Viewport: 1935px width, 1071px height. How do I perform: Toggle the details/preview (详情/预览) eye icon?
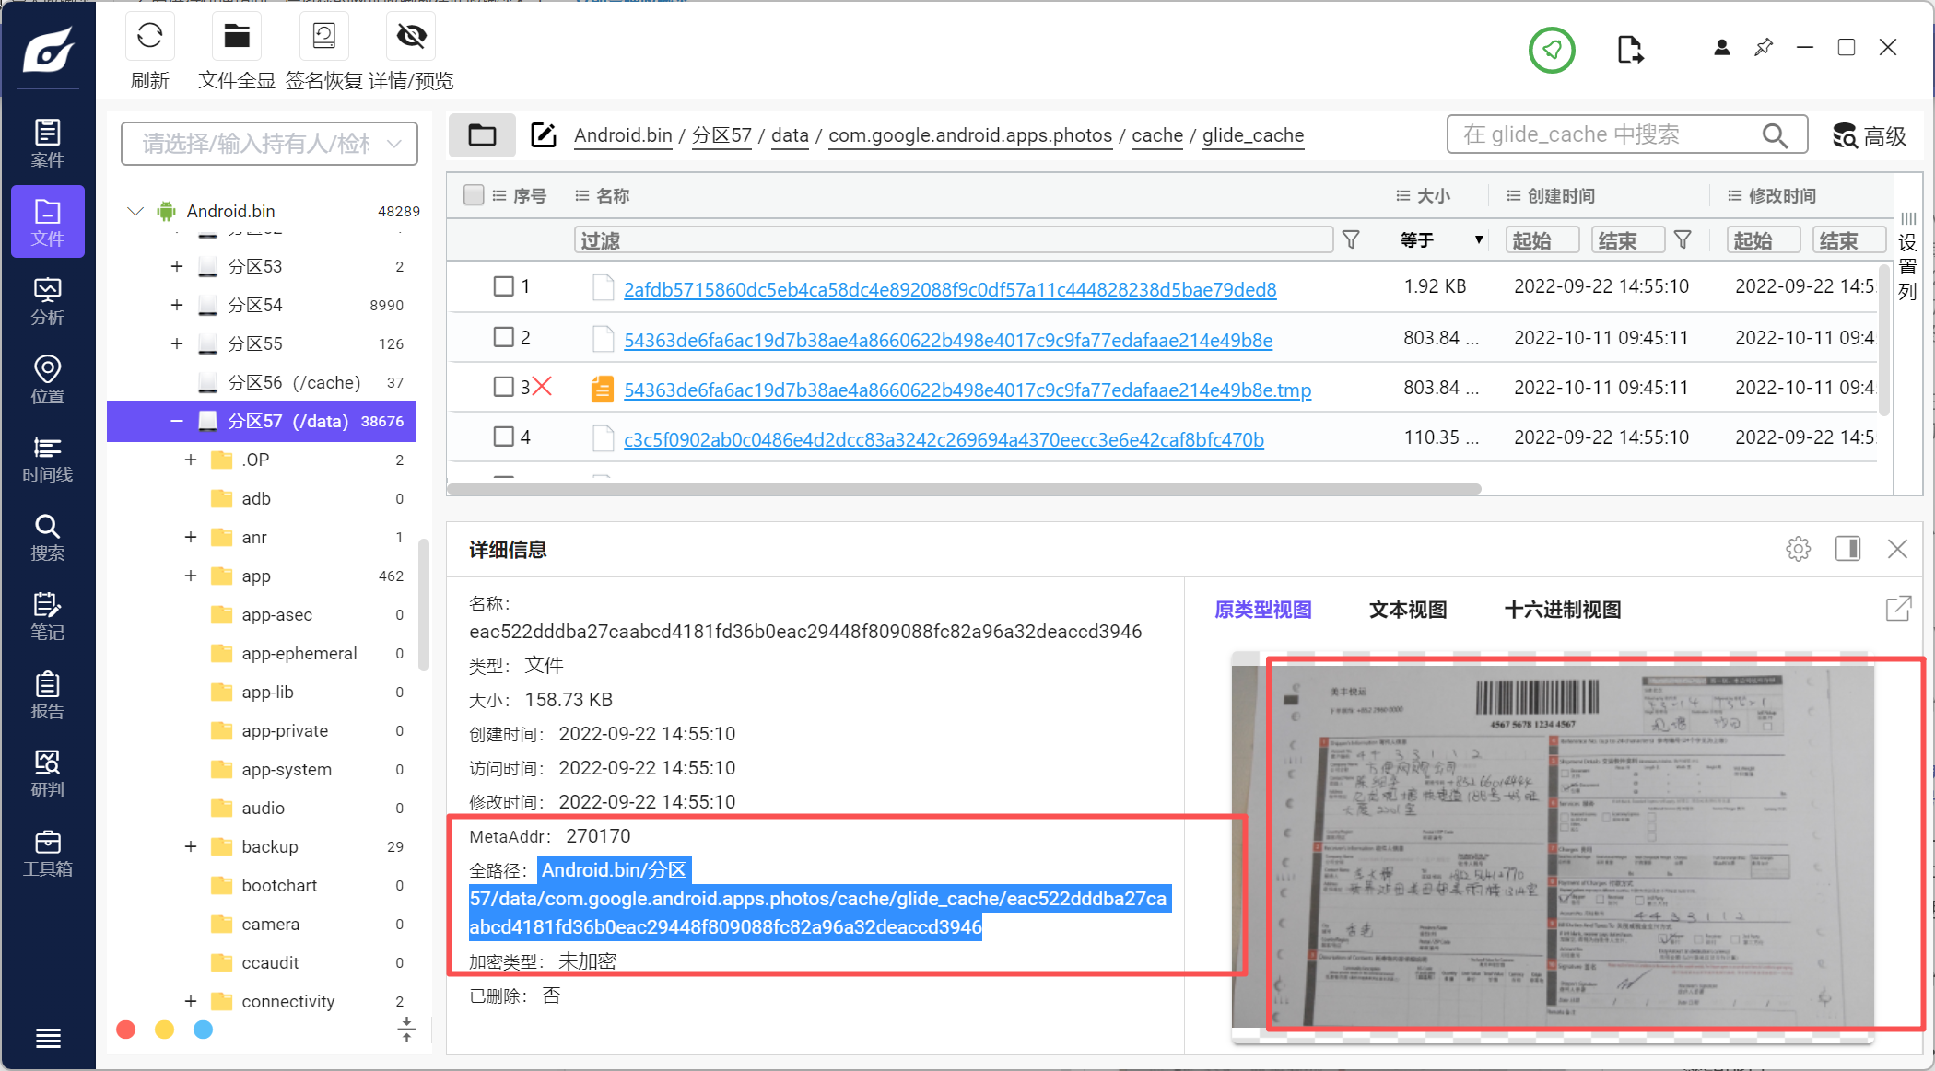click(411, 37)
